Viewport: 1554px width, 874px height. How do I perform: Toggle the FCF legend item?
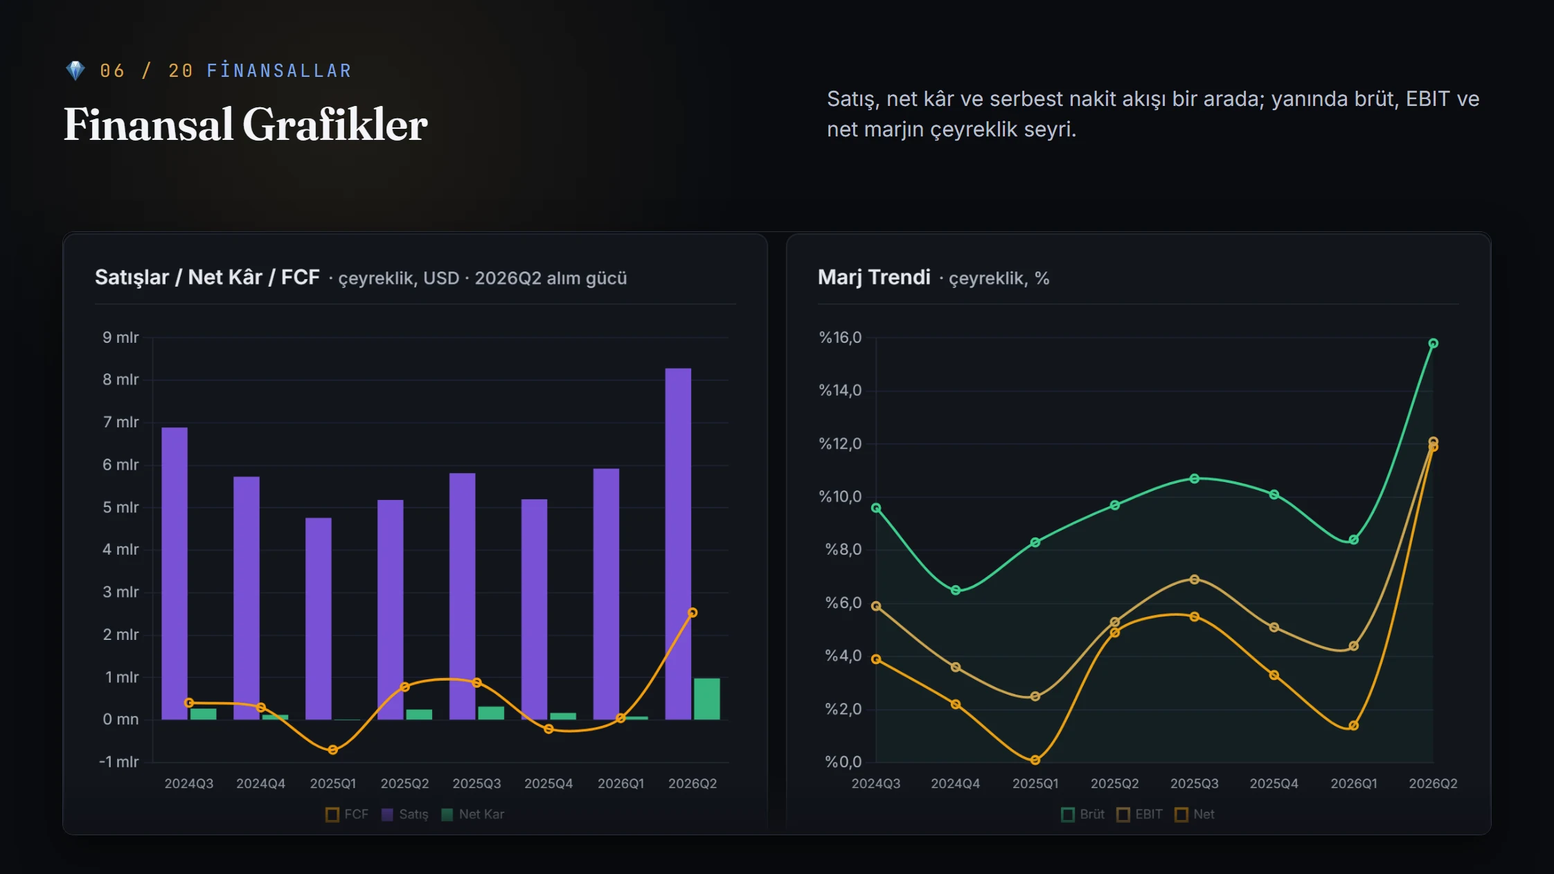(x=348, y=814)
